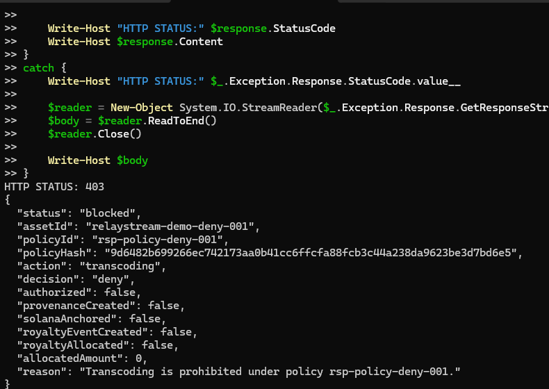Click the "HTTP STATUS:" string in the catch block

coord(161,81)
